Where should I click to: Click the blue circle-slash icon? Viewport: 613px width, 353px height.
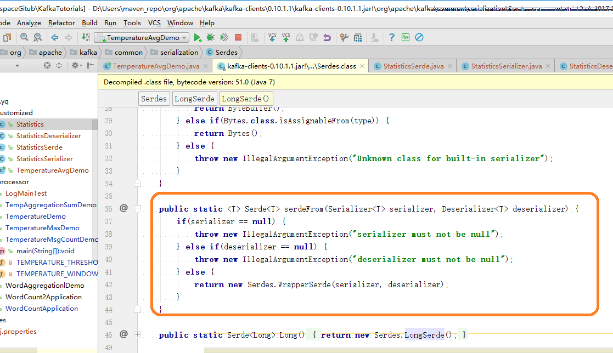click(419, 37)
